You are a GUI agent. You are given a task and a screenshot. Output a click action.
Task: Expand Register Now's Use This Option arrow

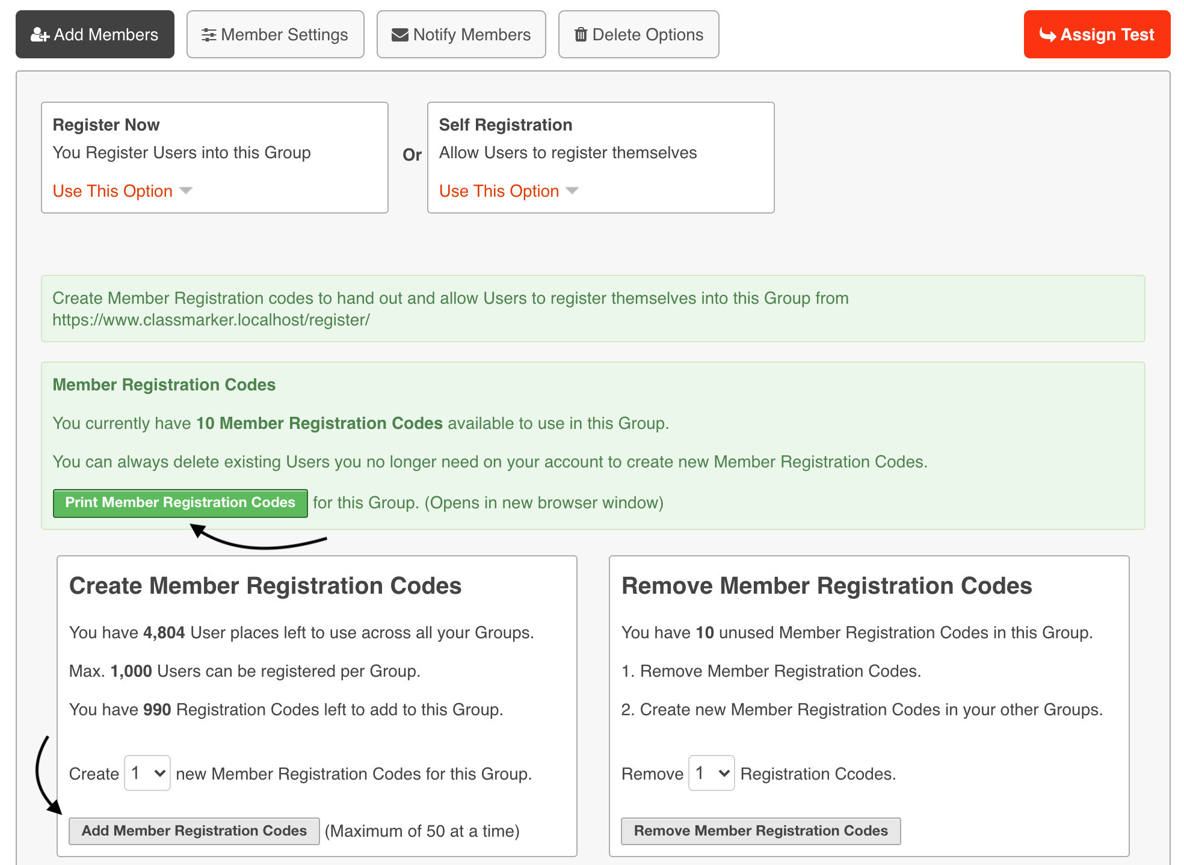[186, 191]
